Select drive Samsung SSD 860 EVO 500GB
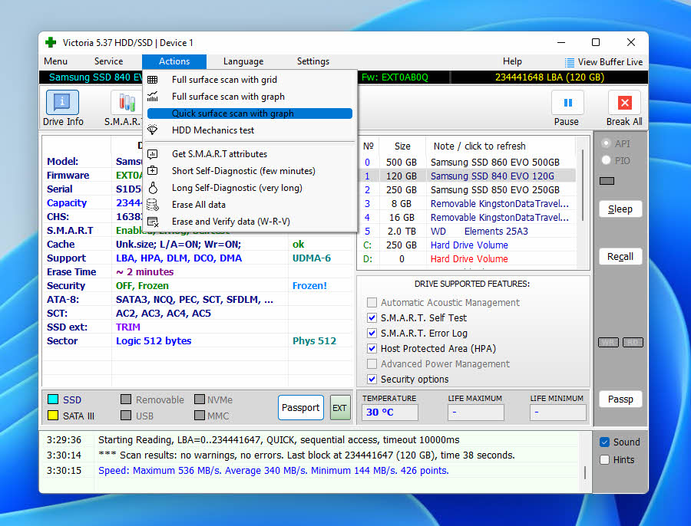This screenshot has width=691, height=526. point(468,162)
